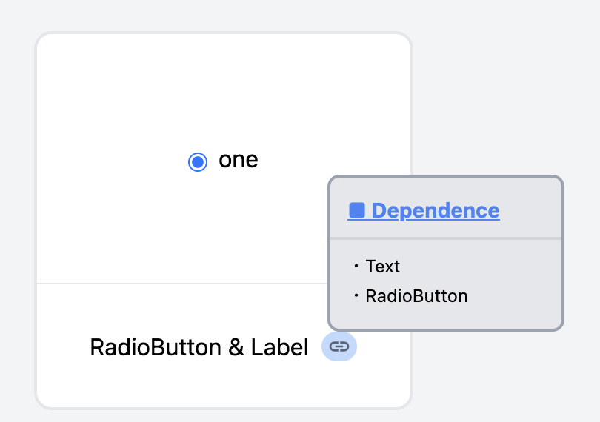600x422 pixels.
Task: Select the "RadioButton" dependency entry
Action: [416, 296]
